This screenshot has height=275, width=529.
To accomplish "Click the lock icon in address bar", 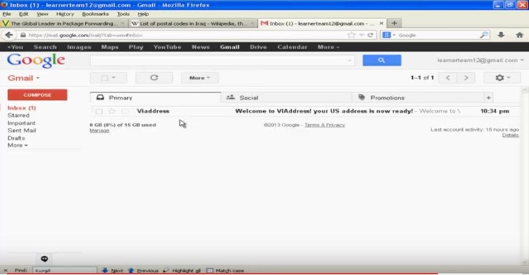I will (23, 35).
